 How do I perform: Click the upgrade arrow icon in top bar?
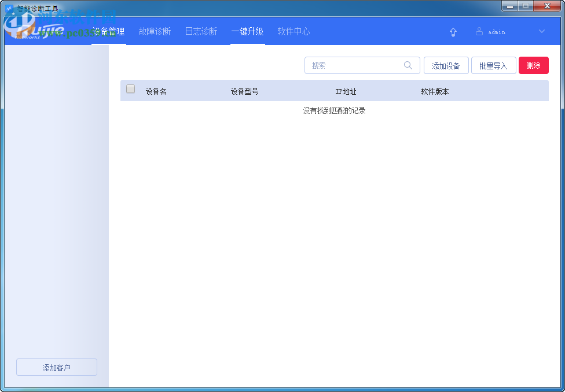453,32
